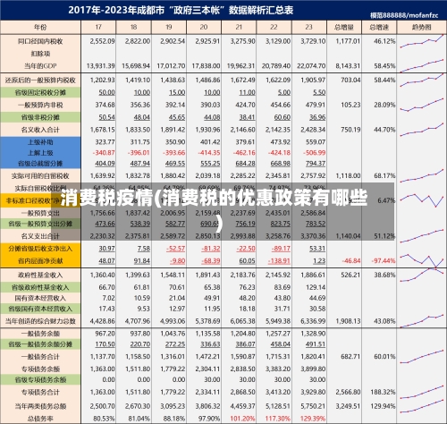The height and width of the screenshot is (424, 447).
Task: Select the '年份' header cell
Action: (40, 28)
